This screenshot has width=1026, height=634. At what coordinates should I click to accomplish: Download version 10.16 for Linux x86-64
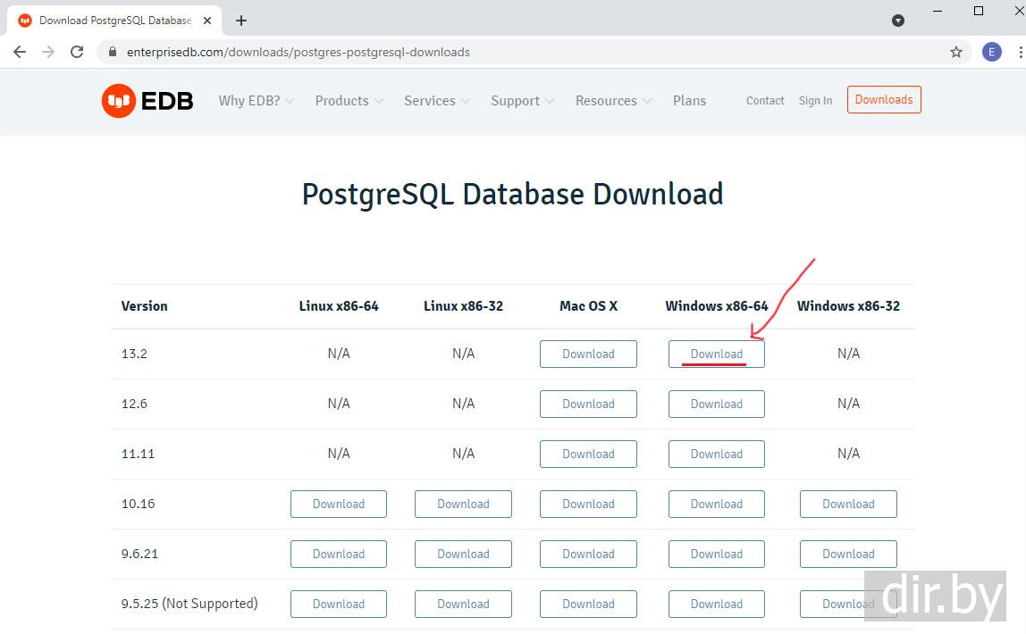tap(339, 504)
